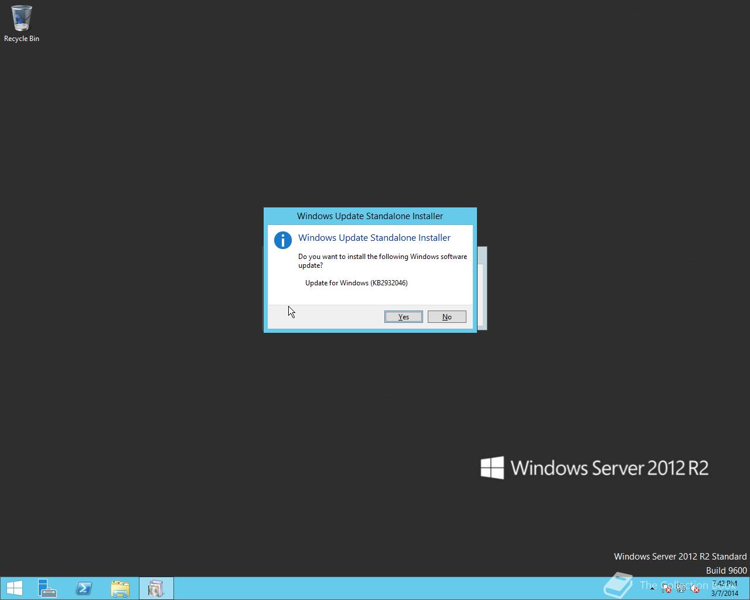Open the Recycle Bin desktop icon
This screenshot has width=750, height=600.
pyautogui.click(x=22, y=24)
